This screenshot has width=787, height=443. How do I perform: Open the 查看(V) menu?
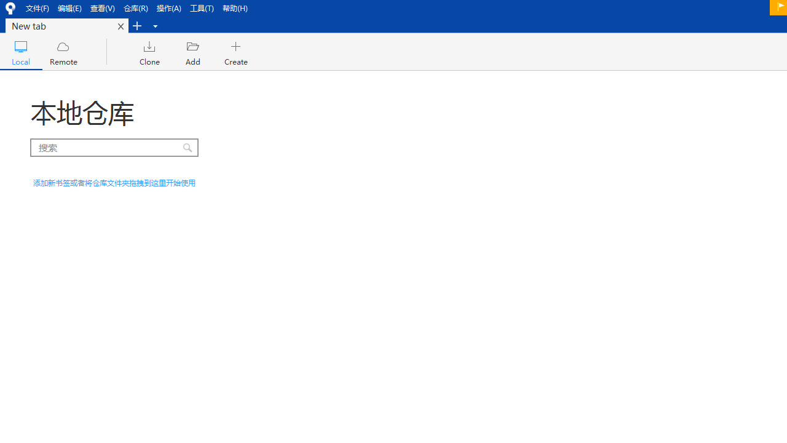(x=102, y=8)
